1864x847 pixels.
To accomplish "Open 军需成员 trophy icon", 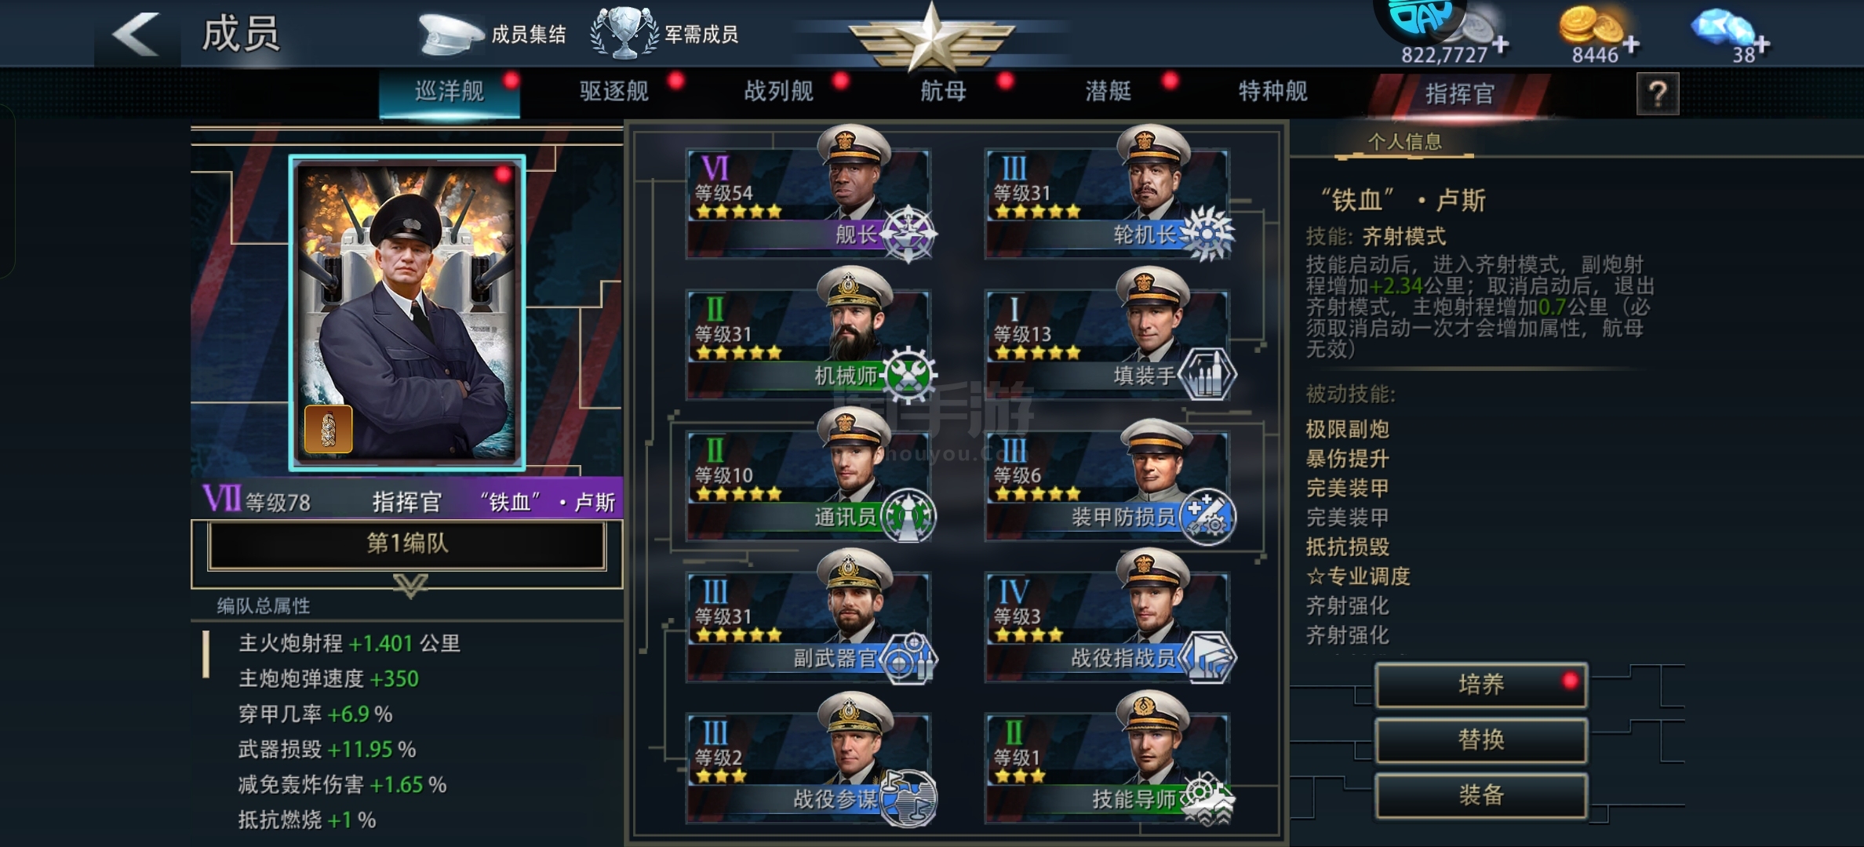I will pyautogui.click(x=624, y=32).
